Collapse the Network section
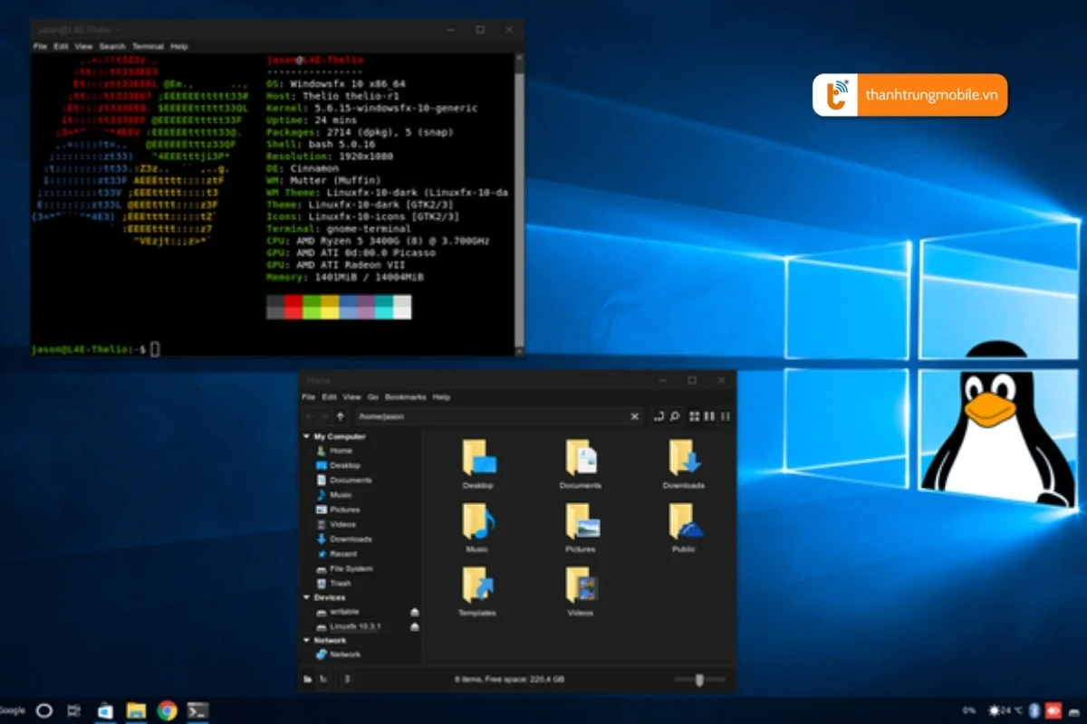Viewport: 1087px width, 724px height. coord(305,640)
